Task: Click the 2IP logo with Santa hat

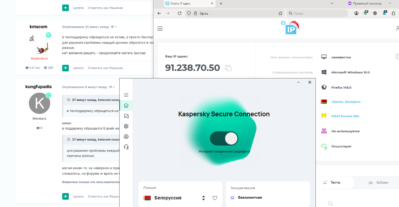Action: pos(290,27)
